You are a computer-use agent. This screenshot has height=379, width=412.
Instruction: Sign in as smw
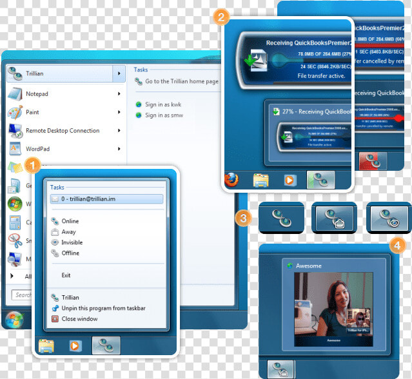coord(164,115)
